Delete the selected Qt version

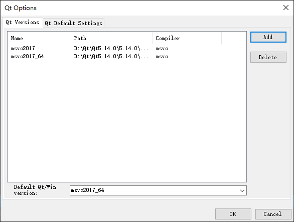coord(268,57)
